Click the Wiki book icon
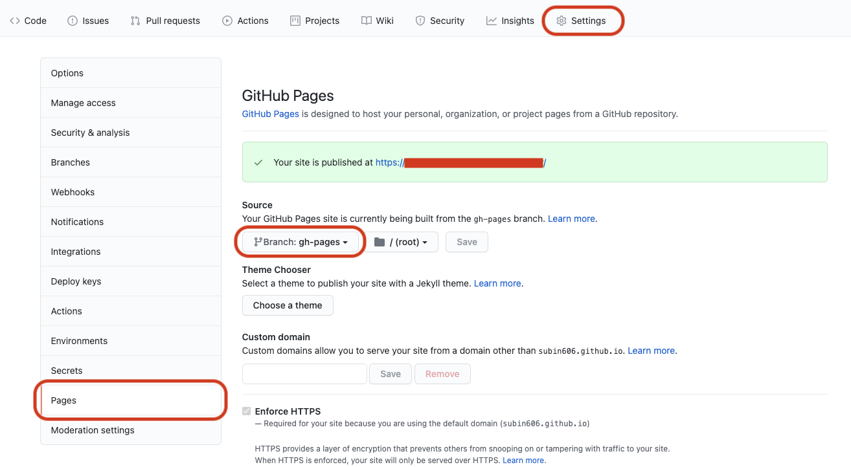Viewport: 851px width, 467px height. click(367, 21)
